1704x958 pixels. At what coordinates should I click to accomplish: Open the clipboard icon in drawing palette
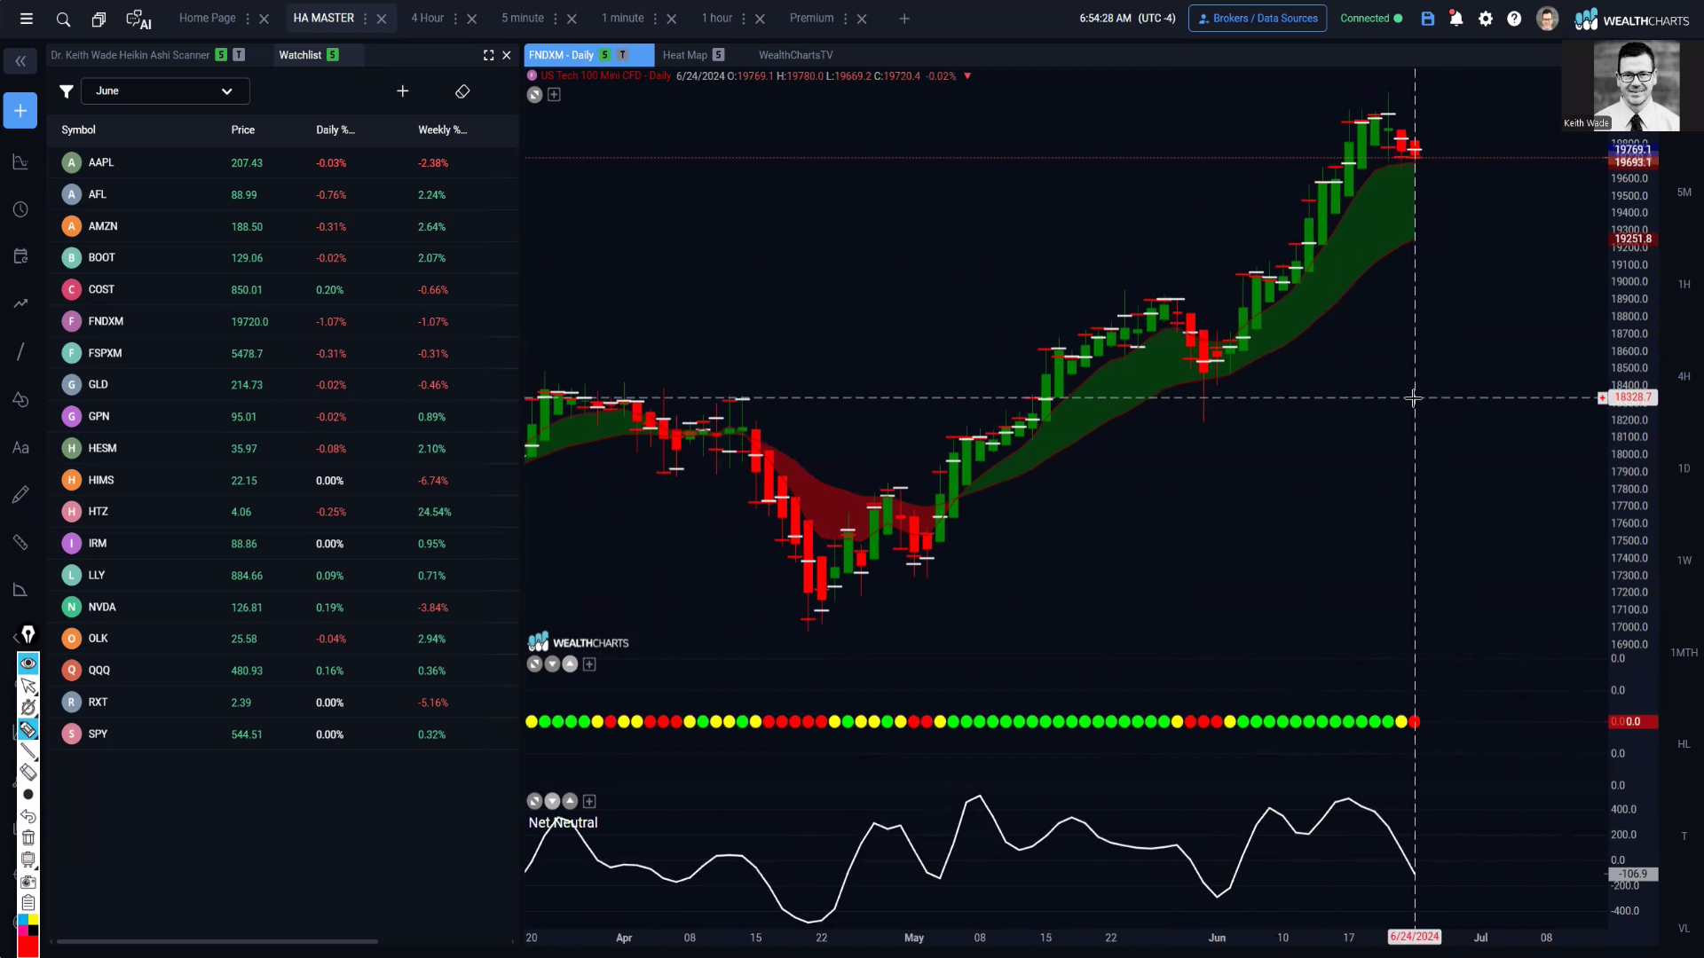tap(28, 903)
